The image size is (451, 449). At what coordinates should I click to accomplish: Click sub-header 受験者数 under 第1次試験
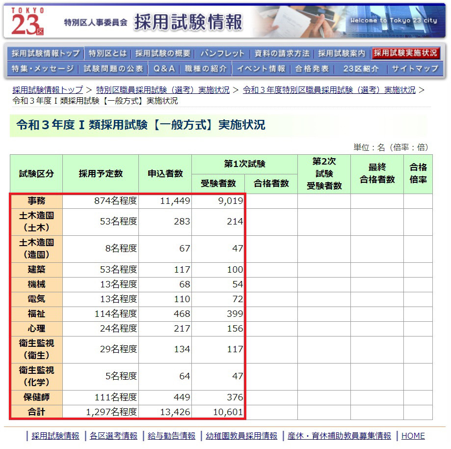click(218, 183)
